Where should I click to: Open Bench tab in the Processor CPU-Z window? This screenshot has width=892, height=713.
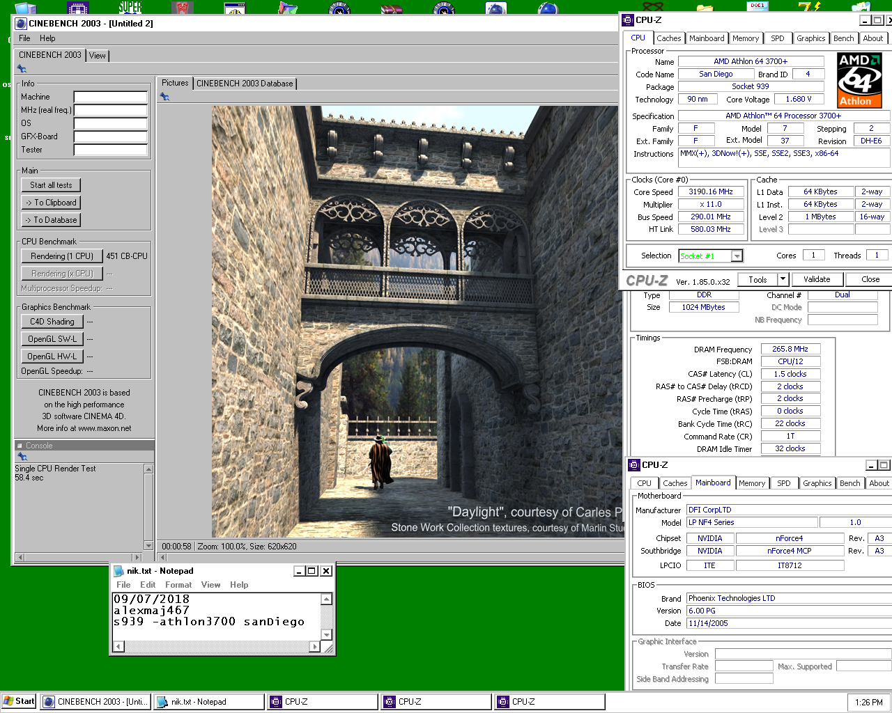tap(844, 38)
